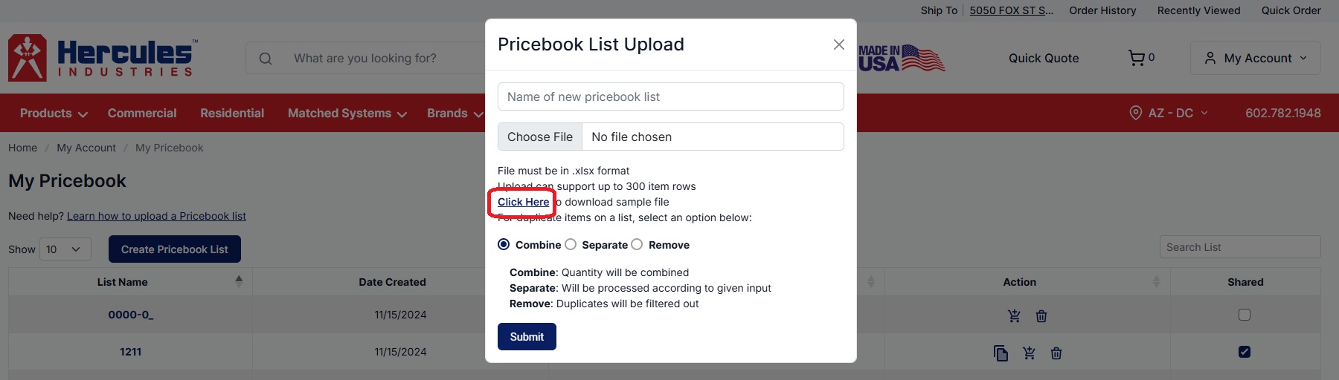Viewport: 1339px width, 380px height.
Task: Click the pricebook list name field
Action: click(670, 96)
